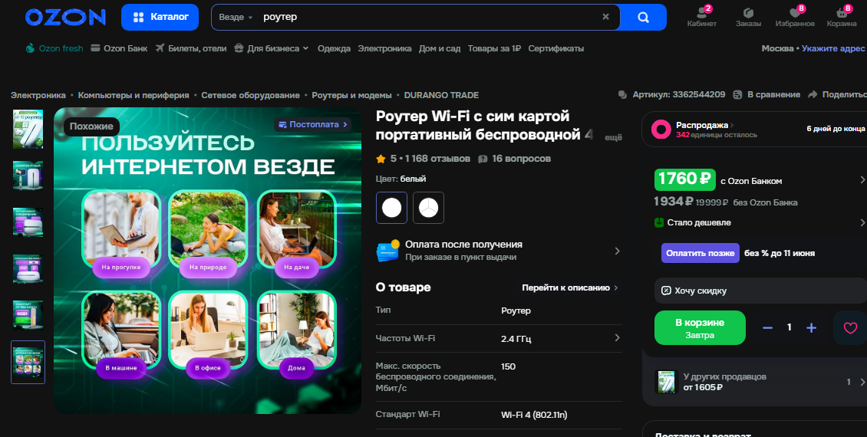Viewport: 867px width, 437px height.
Task: Select the first product thumbnail
Action: tap(28, 129)
